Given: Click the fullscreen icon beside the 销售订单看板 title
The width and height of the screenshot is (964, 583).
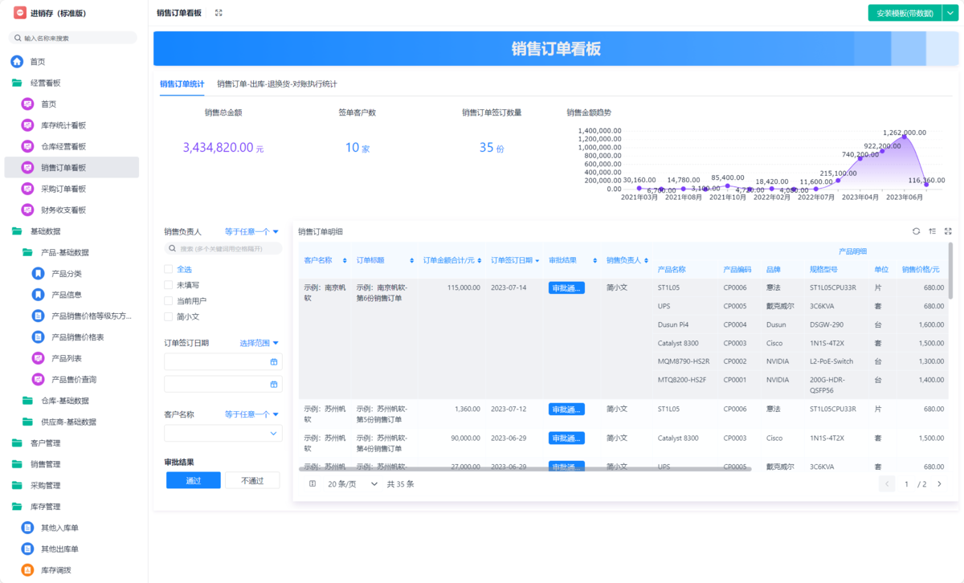Looking at the screenshot, I should (219, 13).
